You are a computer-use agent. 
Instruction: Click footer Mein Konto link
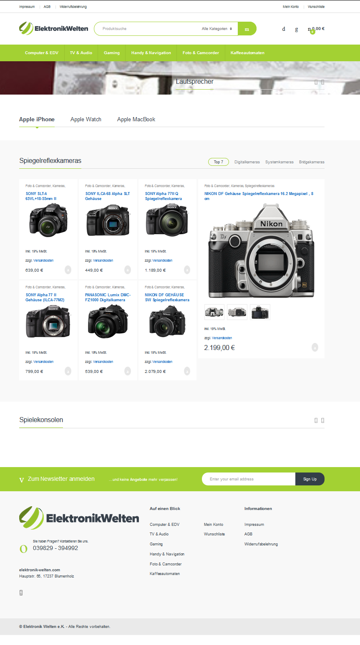pos(214,524)
